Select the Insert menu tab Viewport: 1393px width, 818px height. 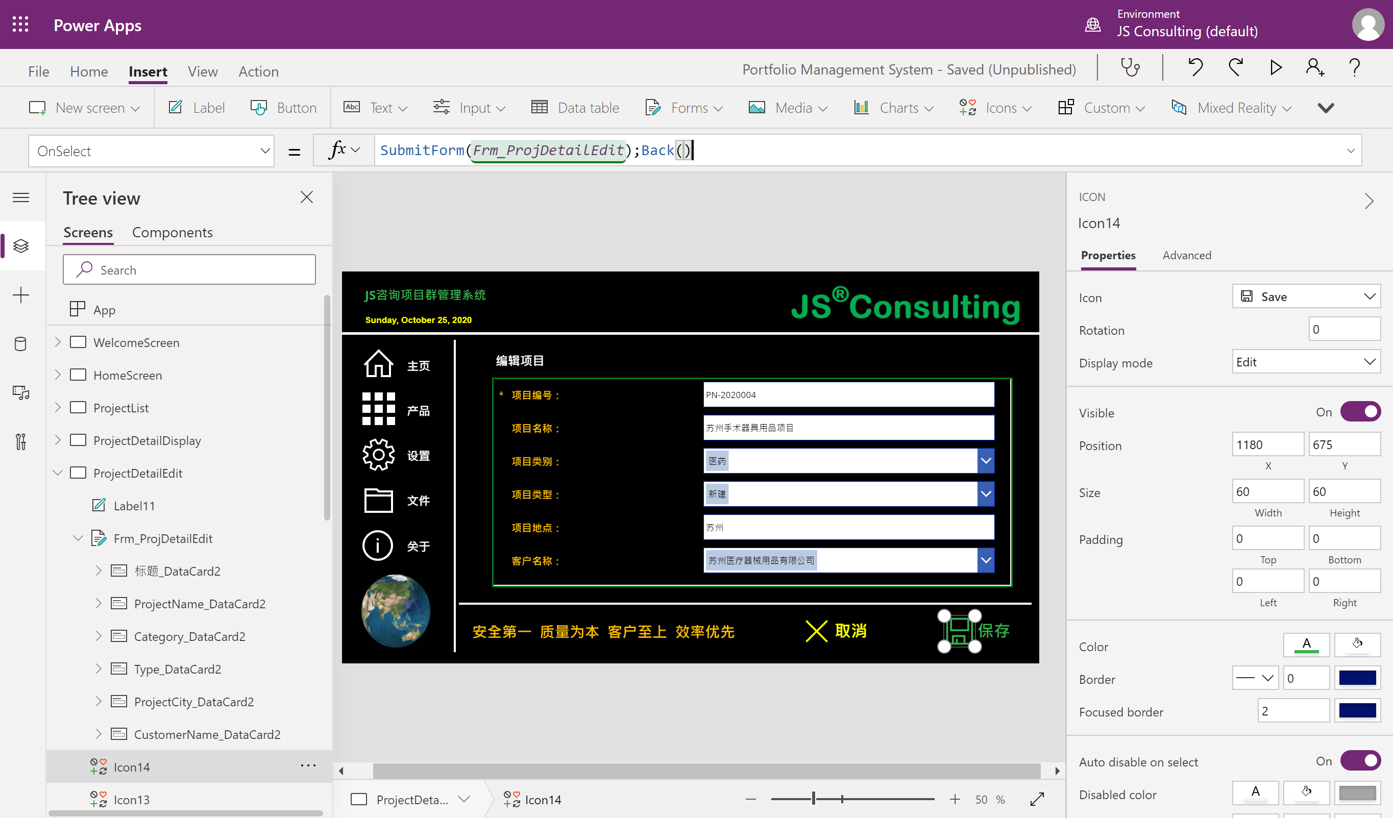click(x=147, y=71)
